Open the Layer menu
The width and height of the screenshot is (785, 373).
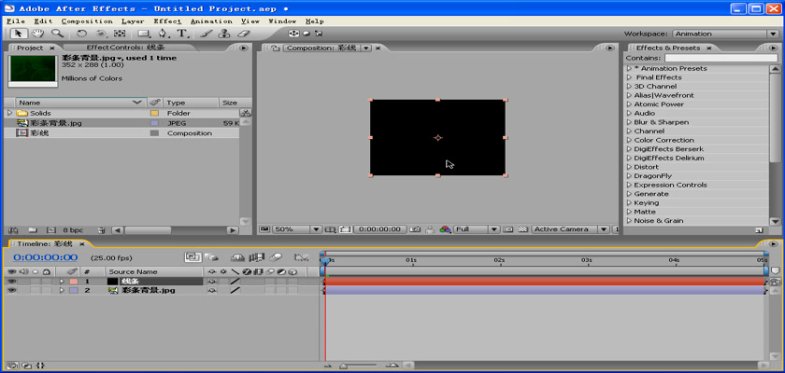pyautogui.click(x=133, y=21)
